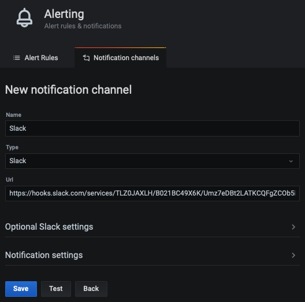The image size is (305, 302).
Task: Expand the Notification settings section
Action: click(152, 255)
